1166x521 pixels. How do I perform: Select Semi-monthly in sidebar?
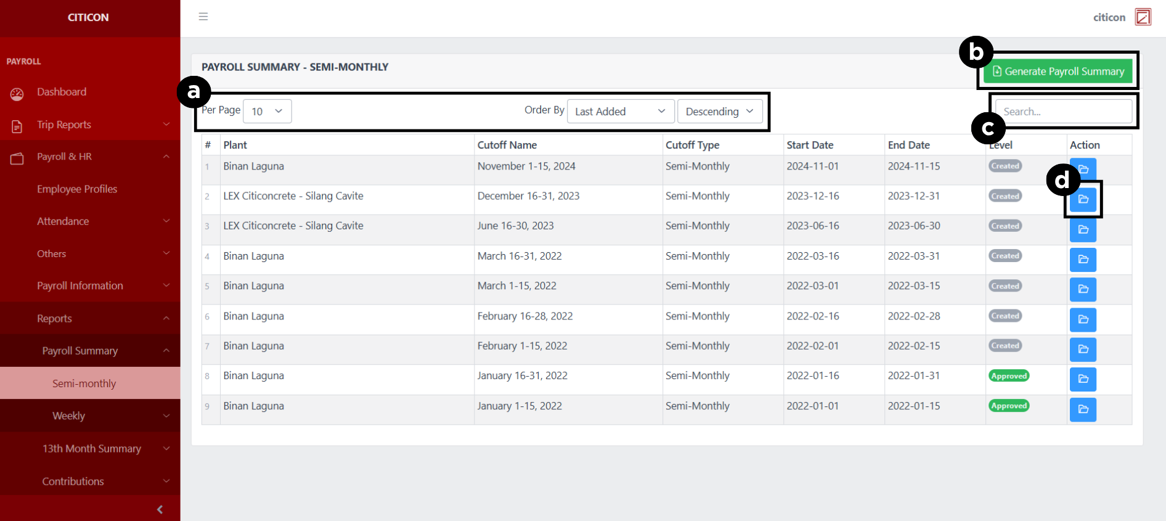84,384
